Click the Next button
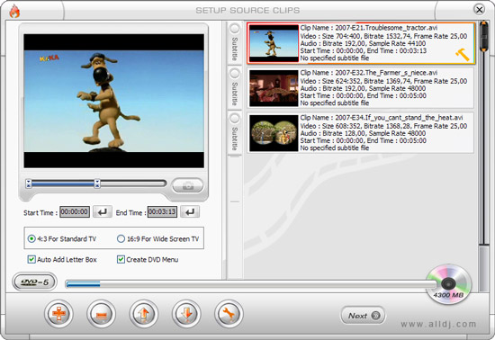 pos(363,315)
